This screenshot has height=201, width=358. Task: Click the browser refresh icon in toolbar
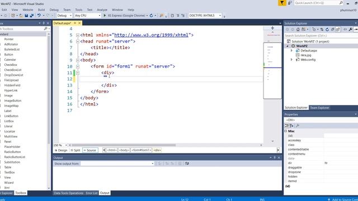(151, 16)
